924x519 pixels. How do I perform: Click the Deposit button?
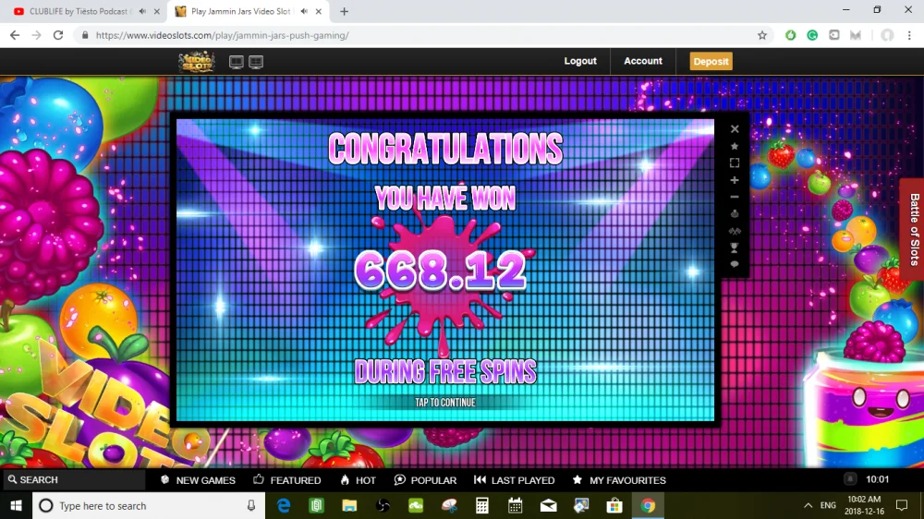point(711,61)
